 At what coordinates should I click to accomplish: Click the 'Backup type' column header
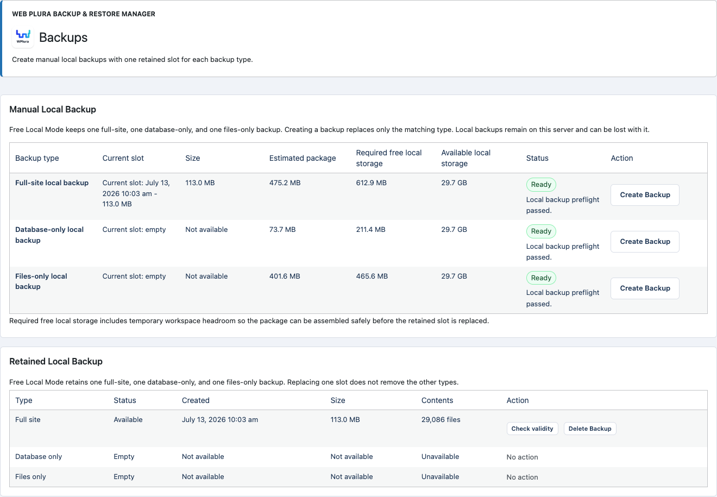point(37,158)
